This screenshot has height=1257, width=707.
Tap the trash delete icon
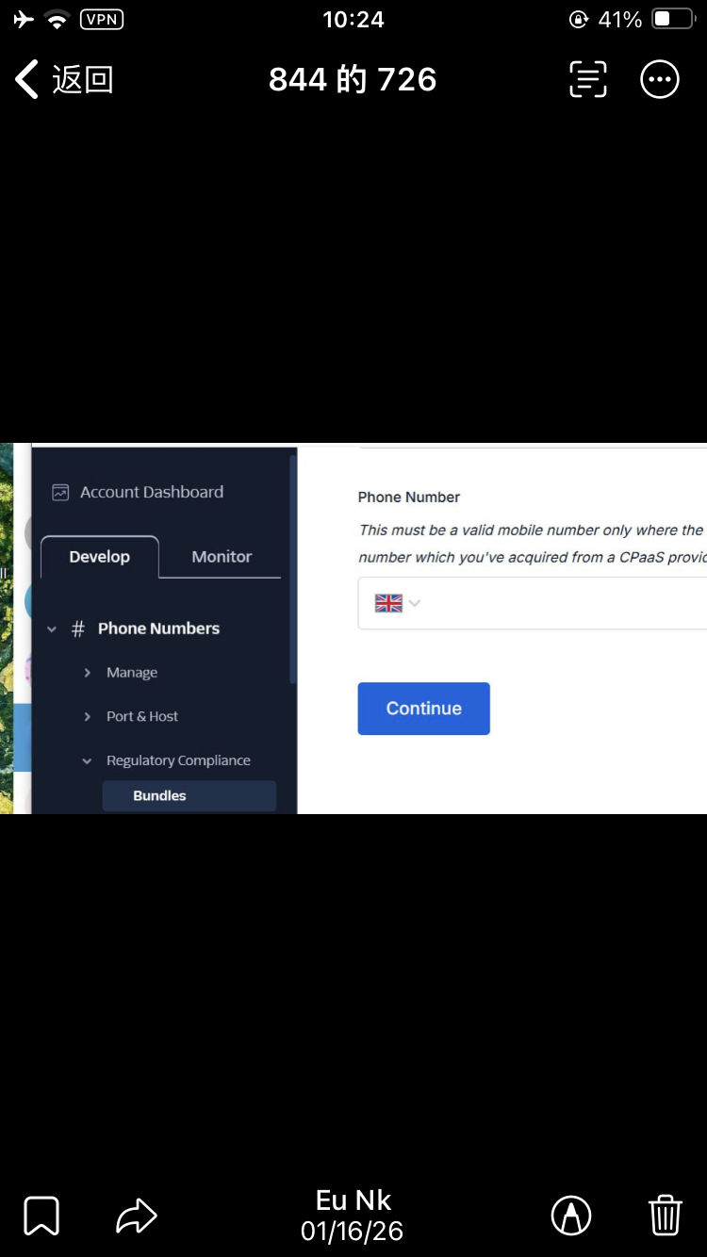pyautogui.click(x=666, y=1216)
